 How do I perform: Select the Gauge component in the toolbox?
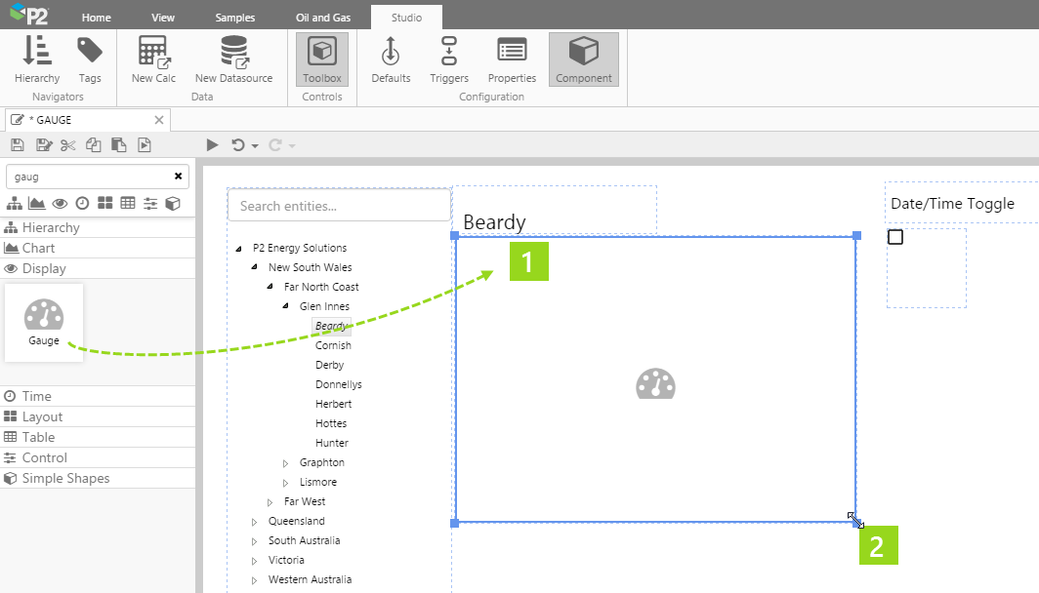pyautogui.click(x=44, y=322)
